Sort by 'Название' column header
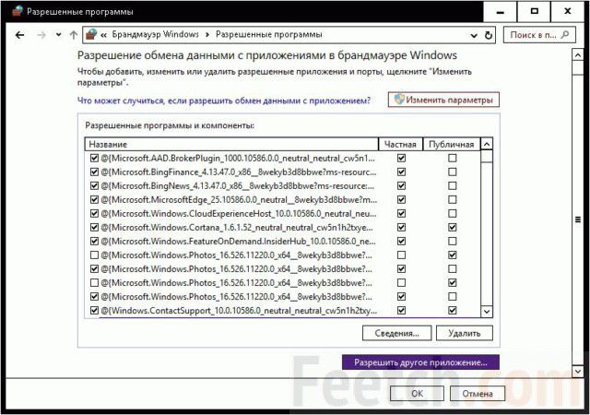 (x=231, y=144)
